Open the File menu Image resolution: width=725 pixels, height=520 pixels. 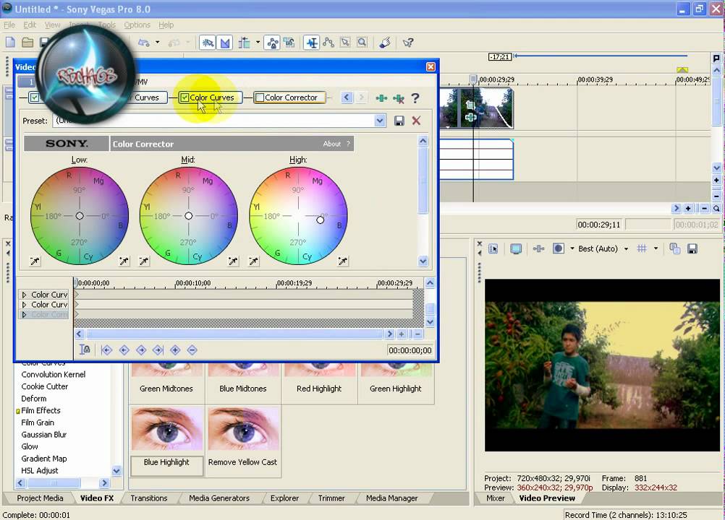[9, 25]
